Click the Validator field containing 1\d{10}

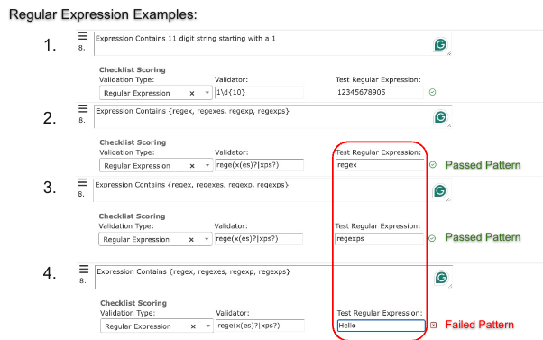click(x=259, y=93)
